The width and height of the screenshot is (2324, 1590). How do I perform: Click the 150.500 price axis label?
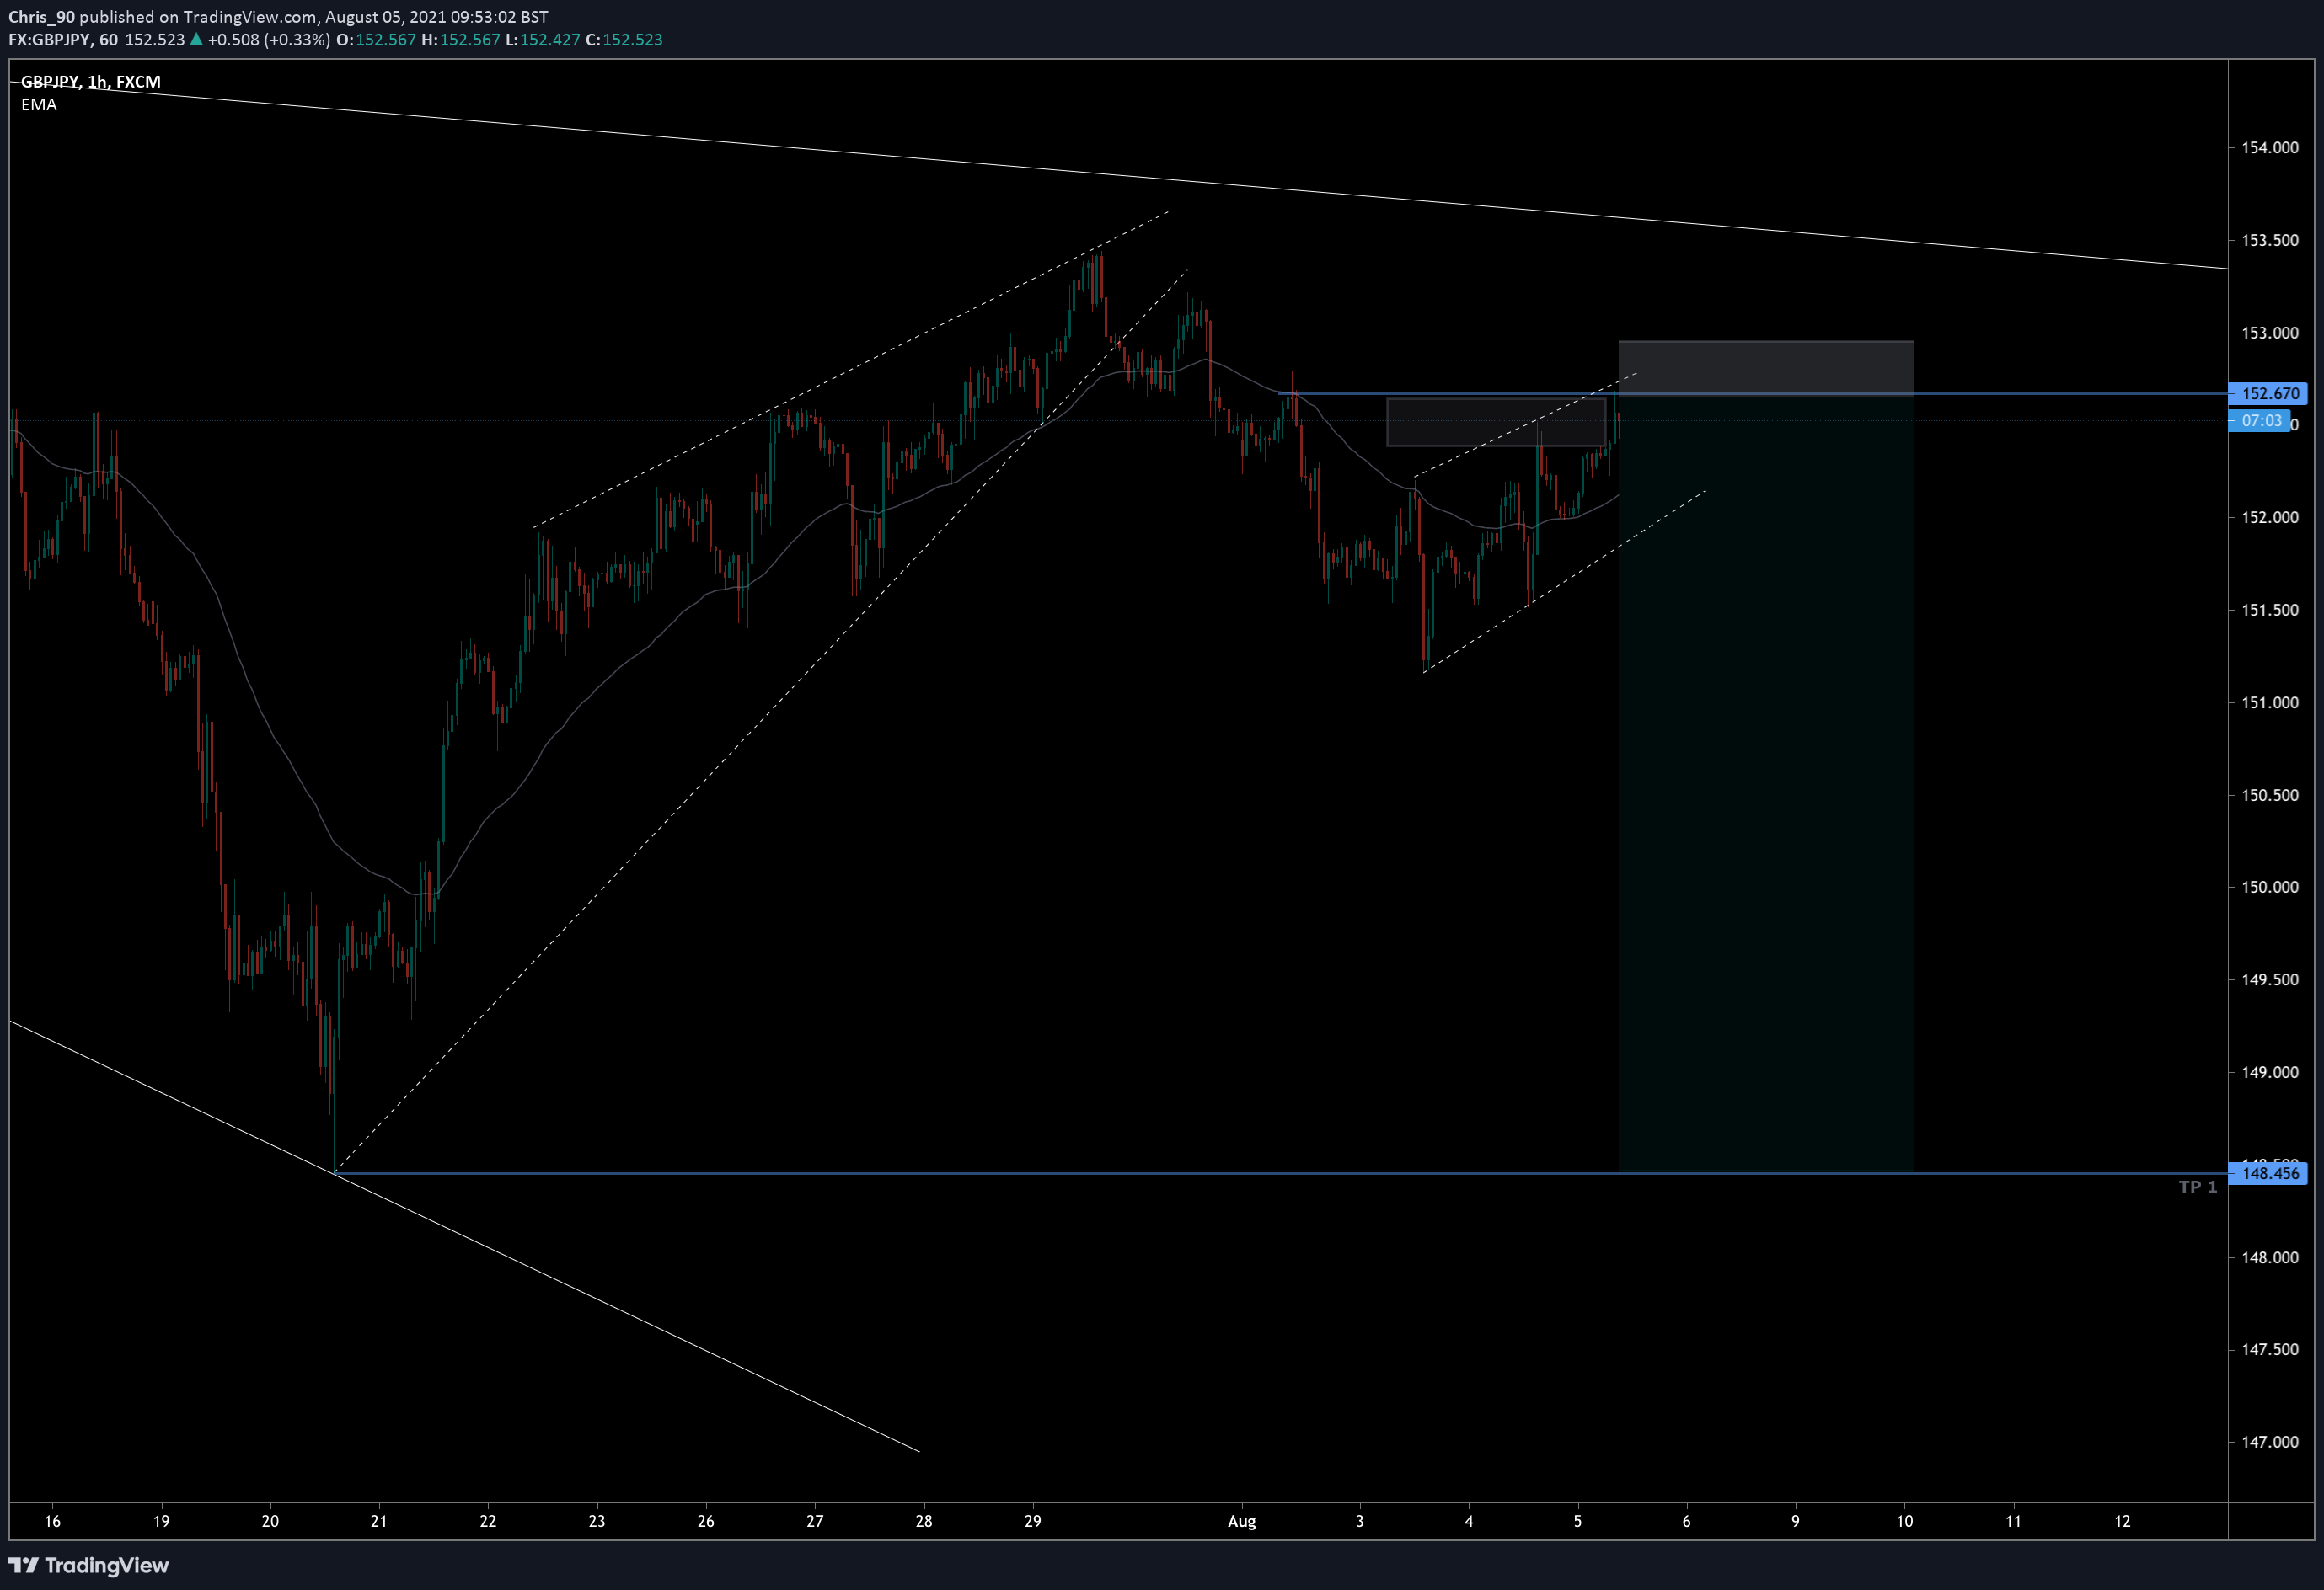click(2270, 796)
